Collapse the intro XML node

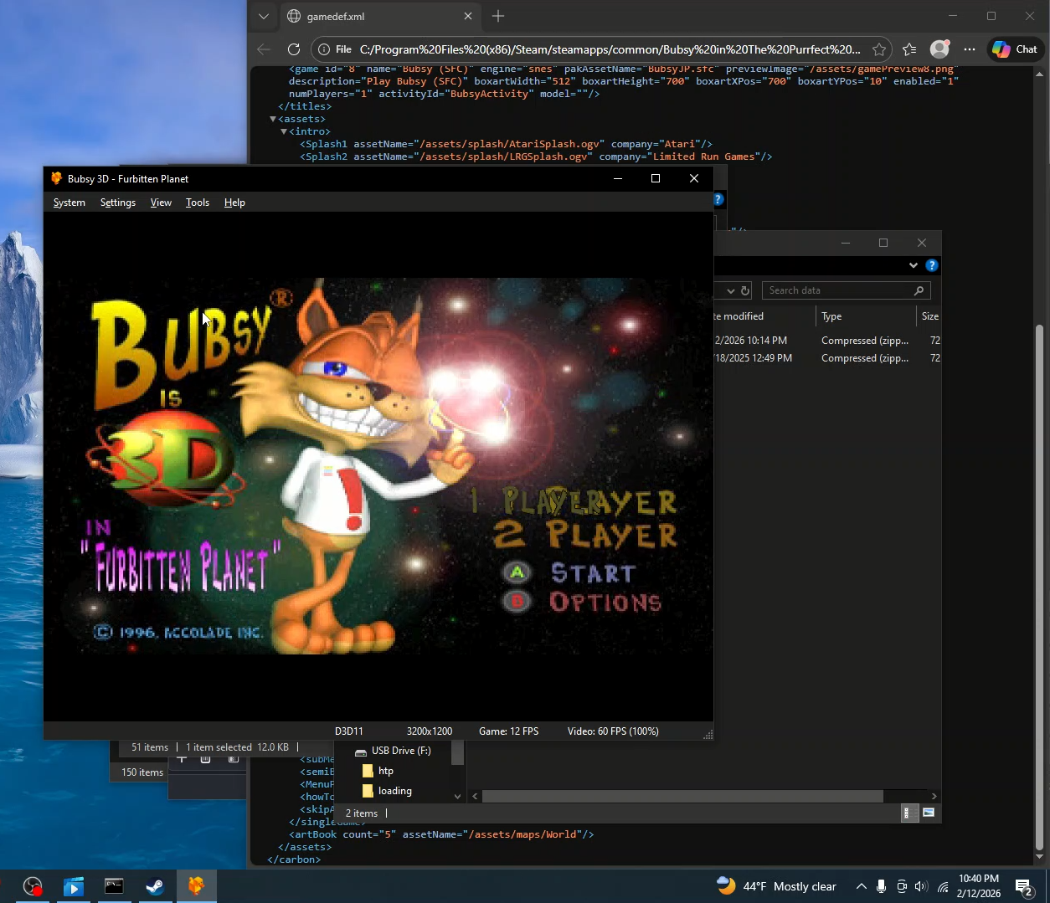(284, 131)
